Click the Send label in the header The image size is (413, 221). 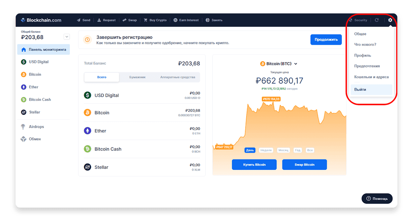click(x=86, y=20)
